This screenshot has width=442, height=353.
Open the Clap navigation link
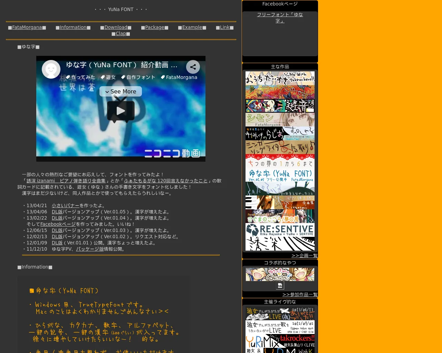(121, 33)
